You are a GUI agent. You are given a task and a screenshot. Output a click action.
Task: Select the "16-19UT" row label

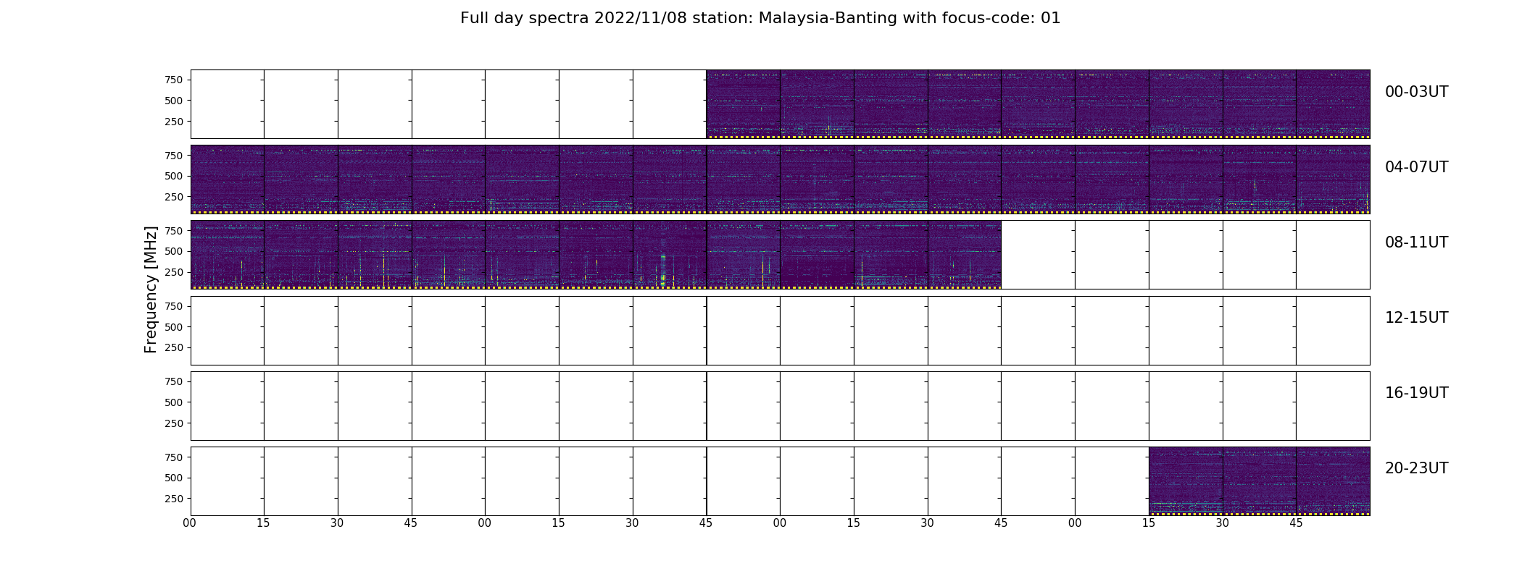pyautogui.click(x=1416, y=393)
